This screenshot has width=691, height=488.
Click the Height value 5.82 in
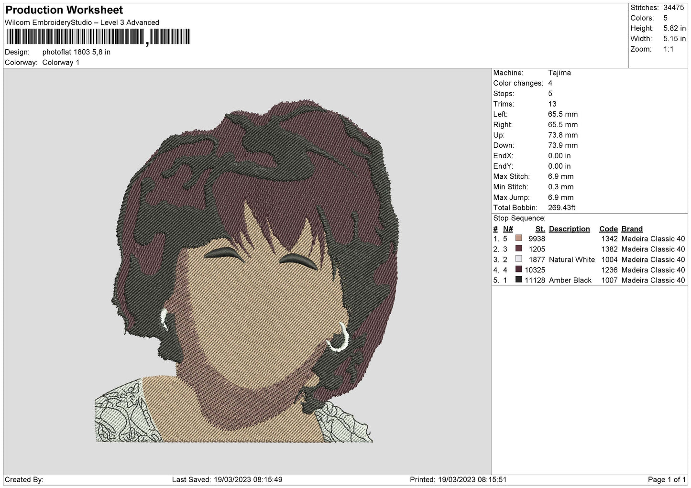[x=674, y=28]
